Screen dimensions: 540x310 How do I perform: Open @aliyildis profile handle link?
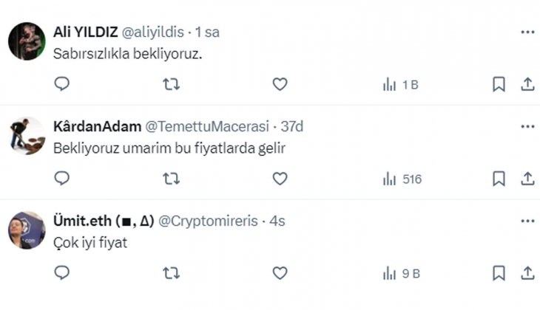[152, 32]
